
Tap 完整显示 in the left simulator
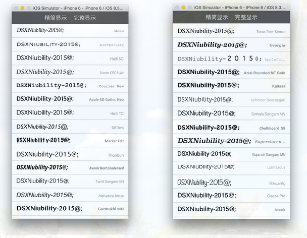tap(84, 18)
